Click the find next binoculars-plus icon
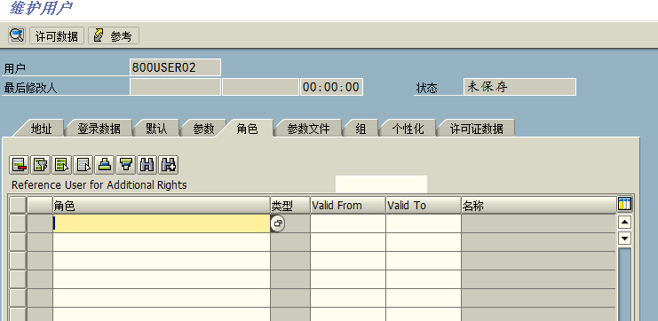This screenshot has height=321, width=658. click(169, 165)
